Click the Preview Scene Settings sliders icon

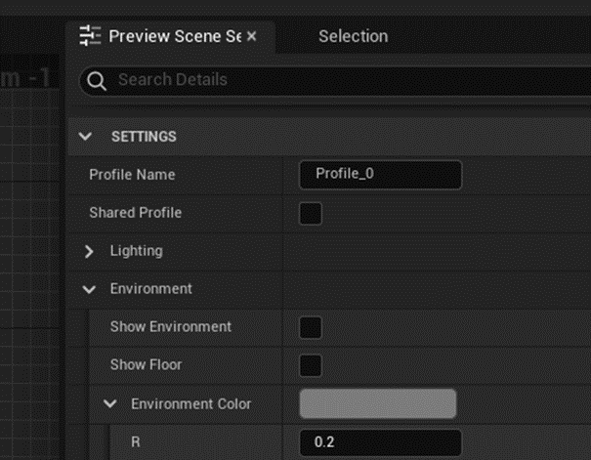pyautogui.click(x=90, y=36)
